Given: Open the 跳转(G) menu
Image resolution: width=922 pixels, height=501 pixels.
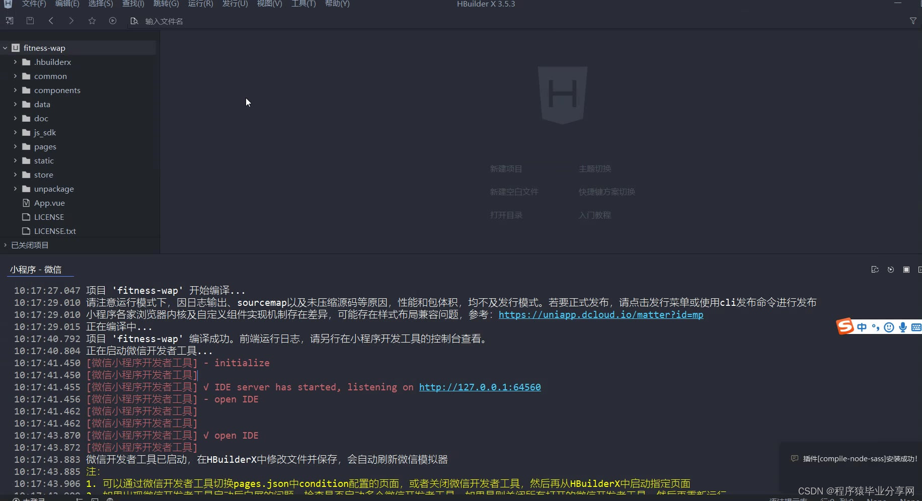Looking at the screenshot, I should tap(166, 4).
